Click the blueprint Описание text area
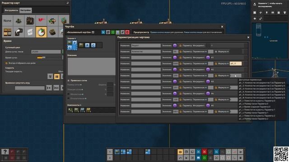This screenshot has height=162, width=289. [x=91, y=66]
